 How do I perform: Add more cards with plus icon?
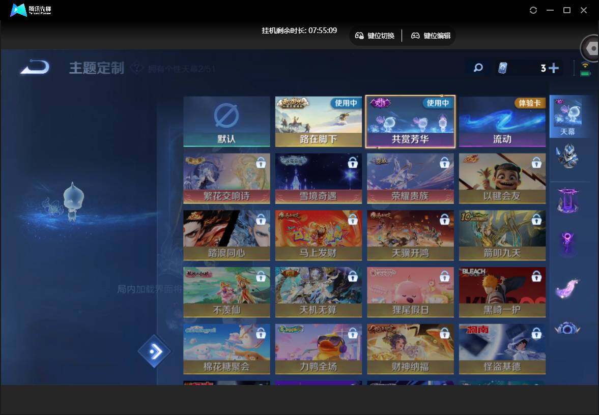tap(553, 68)
